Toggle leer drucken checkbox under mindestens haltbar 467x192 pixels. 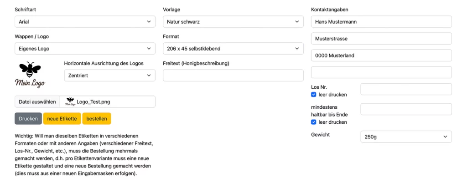pos(313,122)
